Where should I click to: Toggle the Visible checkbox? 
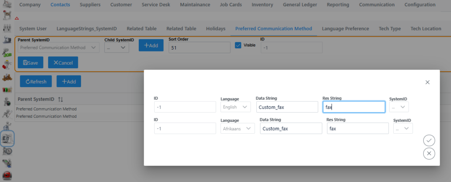point(238,45)
